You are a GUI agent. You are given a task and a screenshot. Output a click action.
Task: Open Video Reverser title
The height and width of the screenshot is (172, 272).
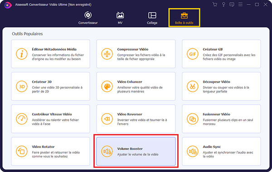coord(130,115)
